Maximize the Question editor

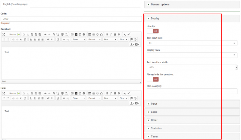(x=4, y=34)
